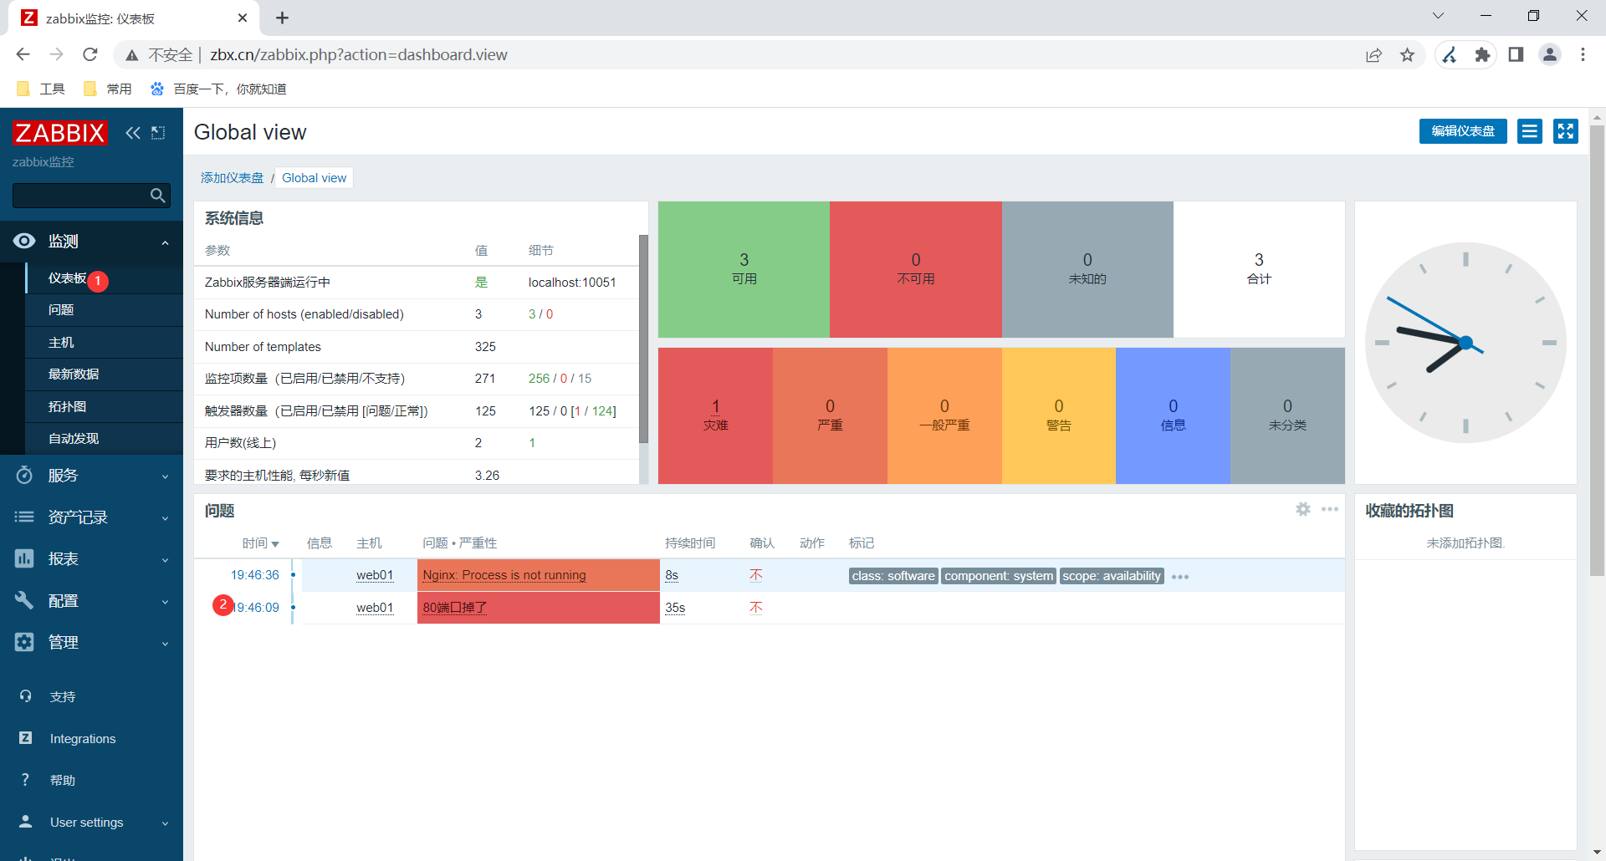Open the dashboard actions list icon

pyautogui.click(x=1530, y=131)
